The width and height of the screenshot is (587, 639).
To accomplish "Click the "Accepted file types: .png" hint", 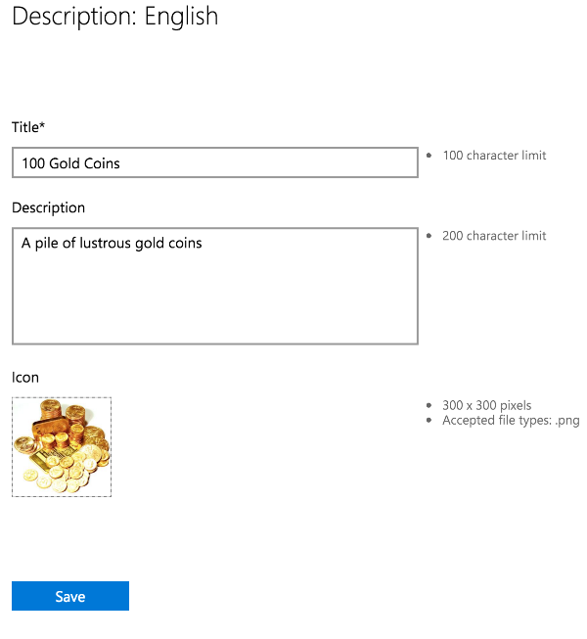I will coord(511,421).
